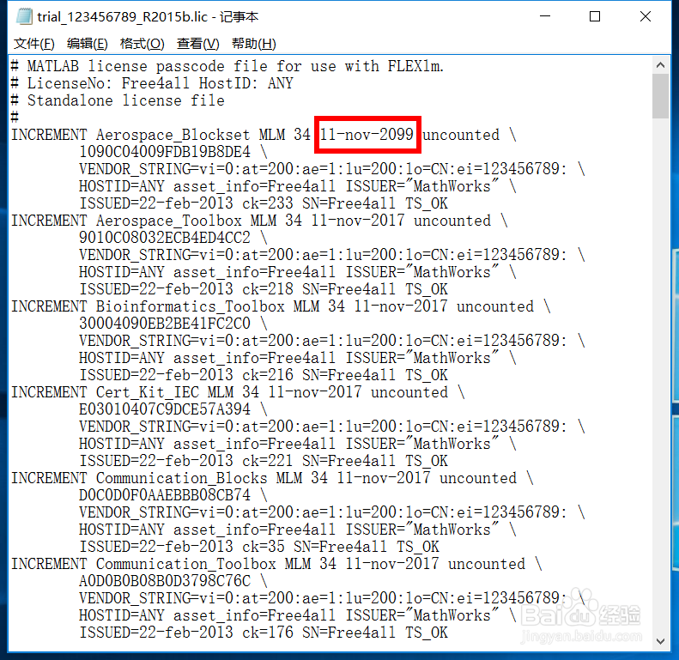The image size is (679, 660).
Task: Minimize the Notepad window
Action: tap(545, 16)
